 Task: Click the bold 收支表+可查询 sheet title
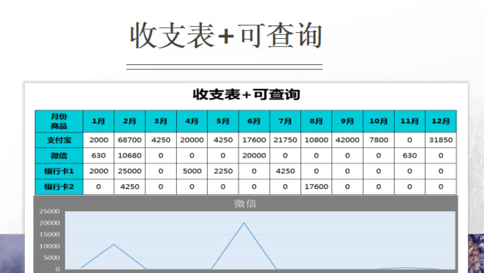(246, 94)
